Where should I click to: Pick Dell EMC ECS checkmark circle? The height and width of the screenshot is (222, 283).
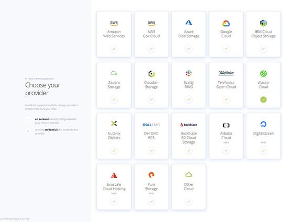[151, 150]
